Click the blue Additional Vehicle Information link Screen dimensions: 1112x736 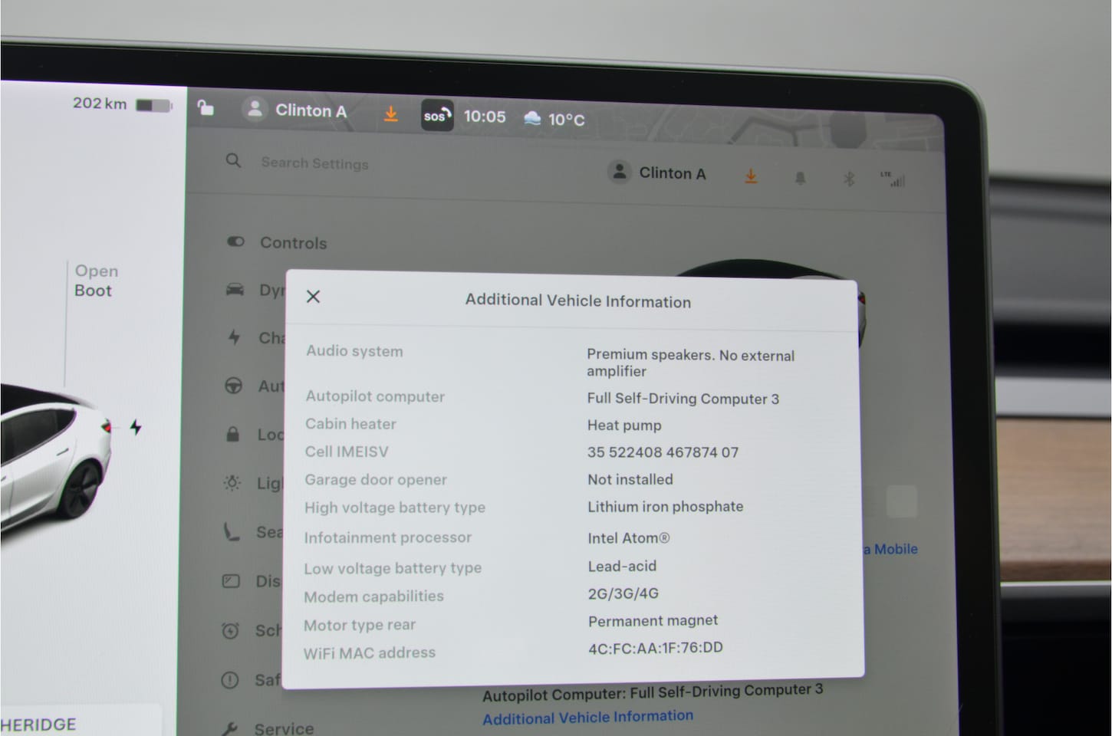tap(587, 718)
